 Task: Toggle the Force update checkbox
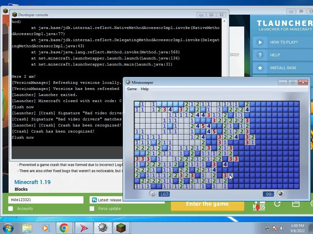pos(92,208)
